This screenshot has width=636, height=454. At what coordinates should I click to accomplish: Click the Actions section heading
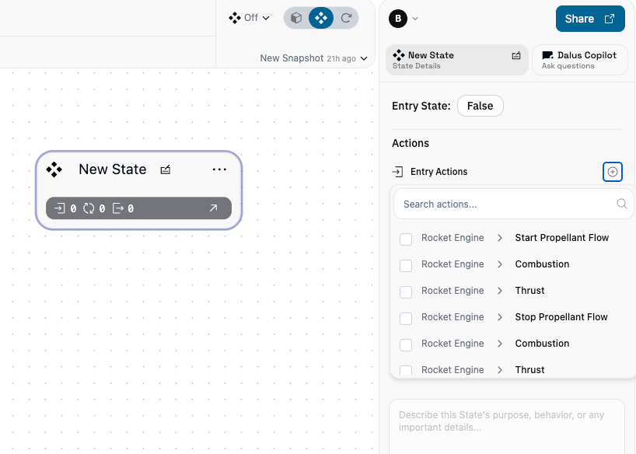[x=411, y=143]
